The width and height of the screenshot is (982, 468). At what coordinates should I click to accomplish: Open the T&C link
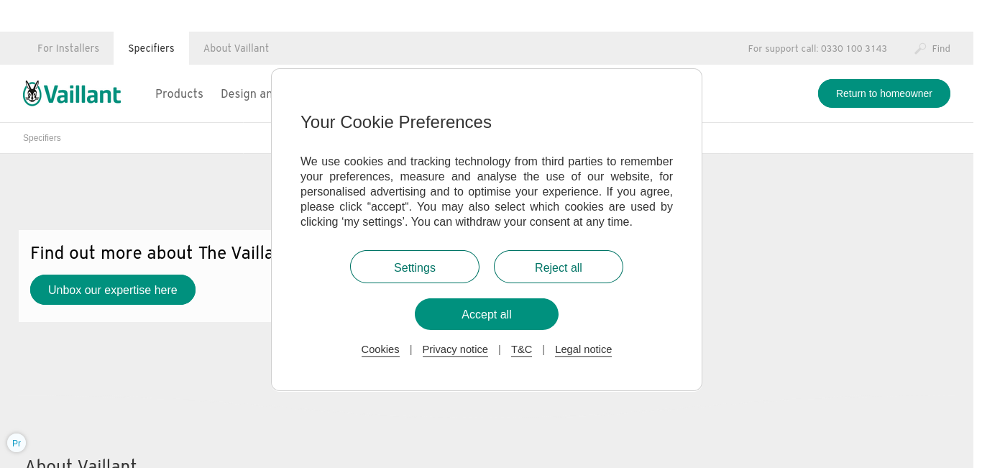[x=521, y=349]
